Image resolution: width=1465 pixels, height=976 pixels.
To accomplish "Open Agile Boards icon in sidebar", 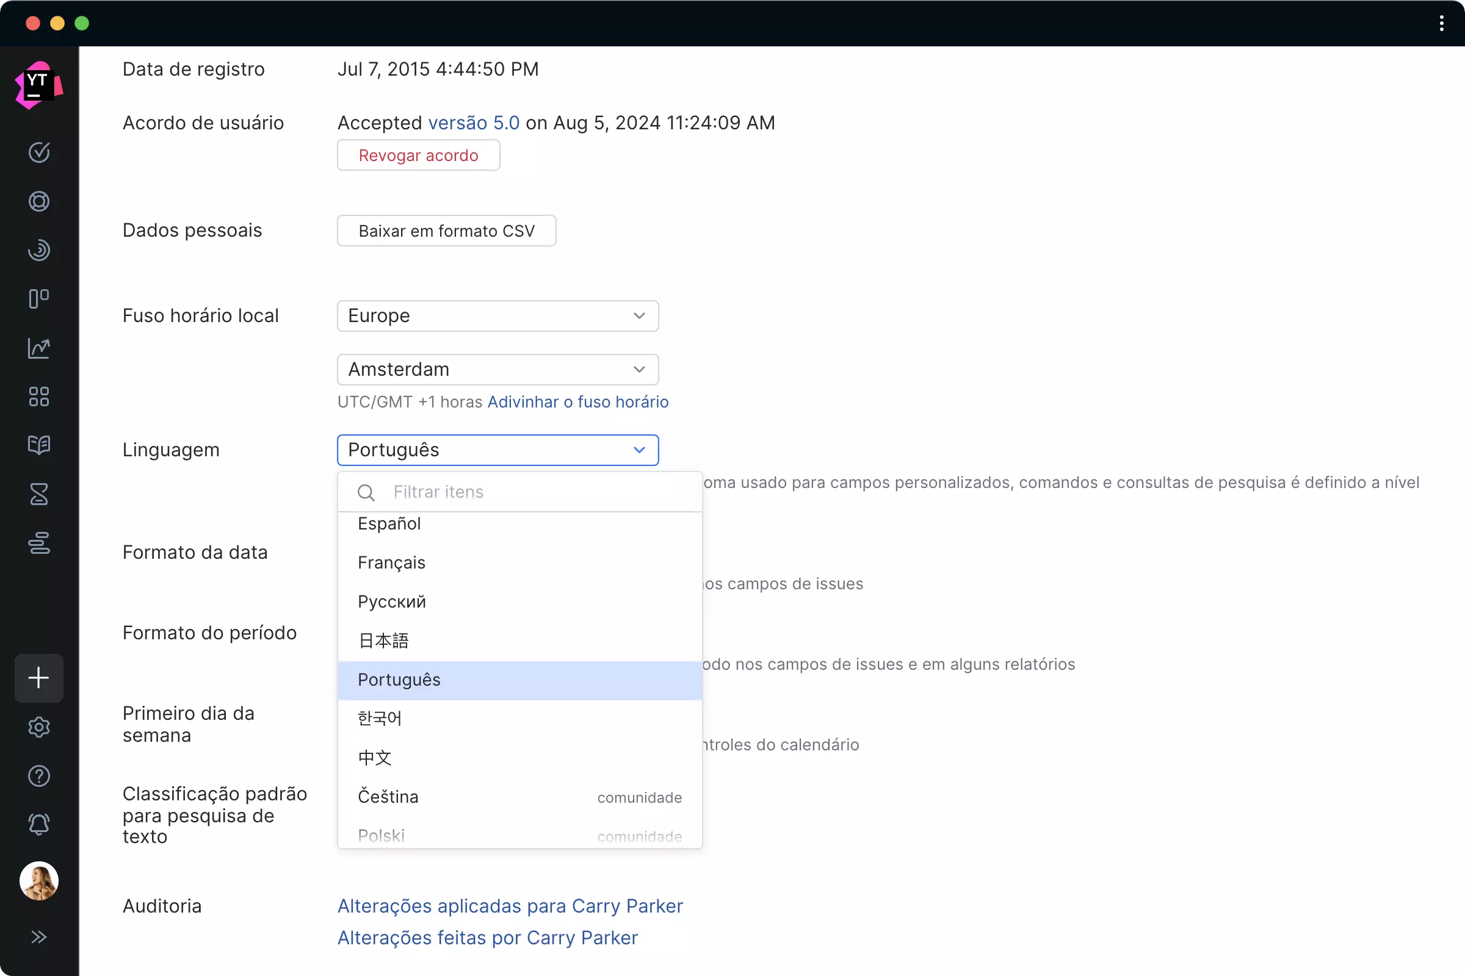I will click(38, 299).
